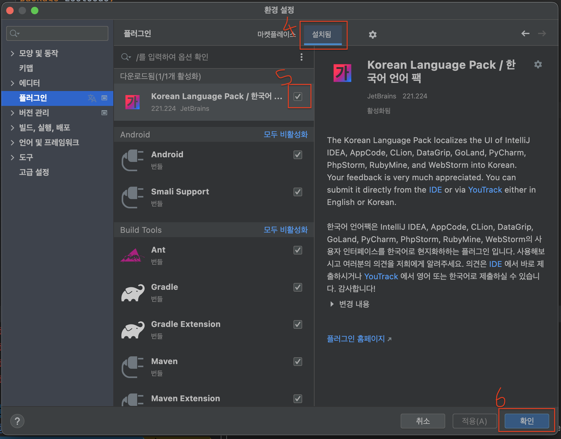The height and width of the screenshot is (439, 561).
Task: Click the Gradle elephant icon
Action: tap(133, 293)
